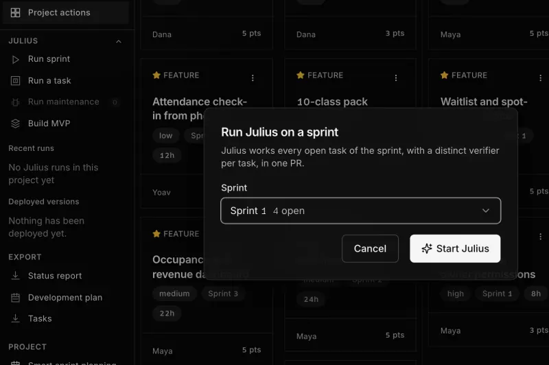
Task: Click the low priority tag
Action: coord(166,135)
